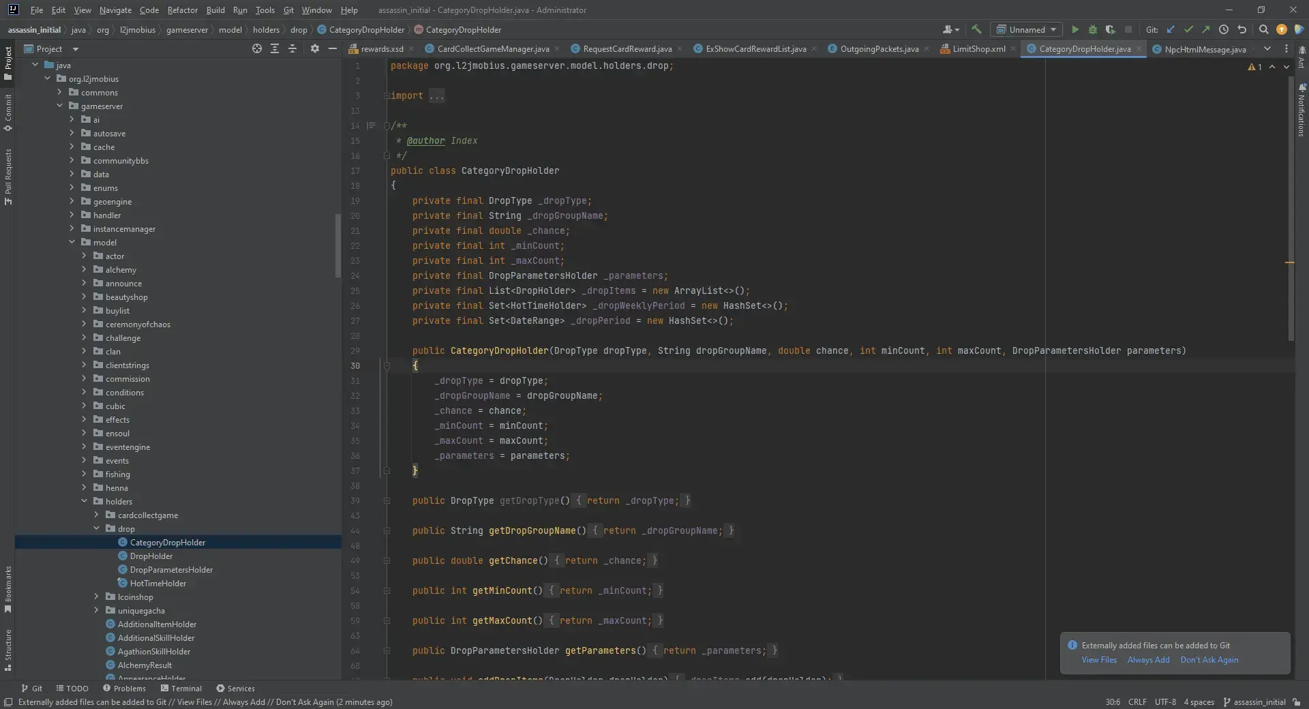
Task: Toggle reader mode icon beside line 14
Action: coord(371,125)
